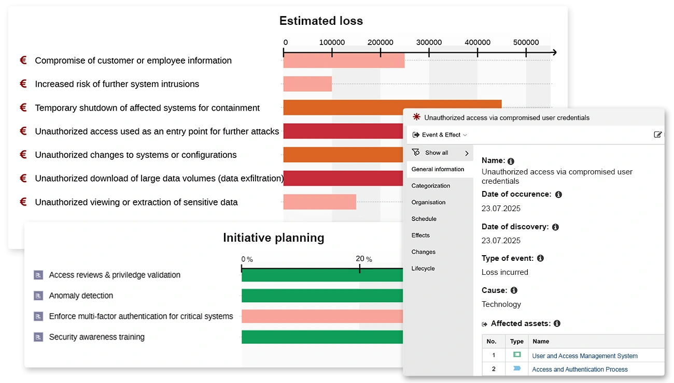
Task: Open the Lifecycle section in the sidebar
Action: (424, 268)
